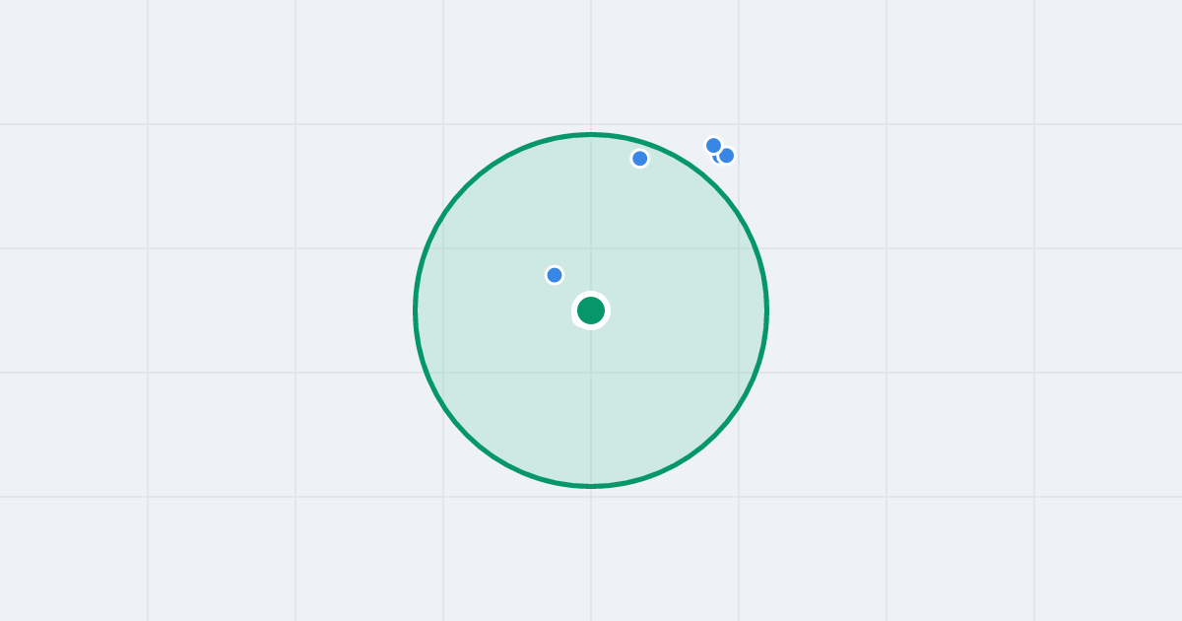Click the rightmost blue point outside the circle
1182x621 pixels.
(727, 156)
